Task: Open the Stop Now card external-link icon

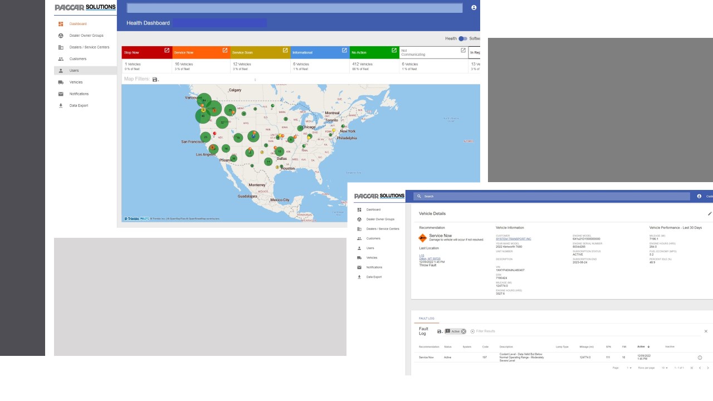Action: tap(167, 50)
